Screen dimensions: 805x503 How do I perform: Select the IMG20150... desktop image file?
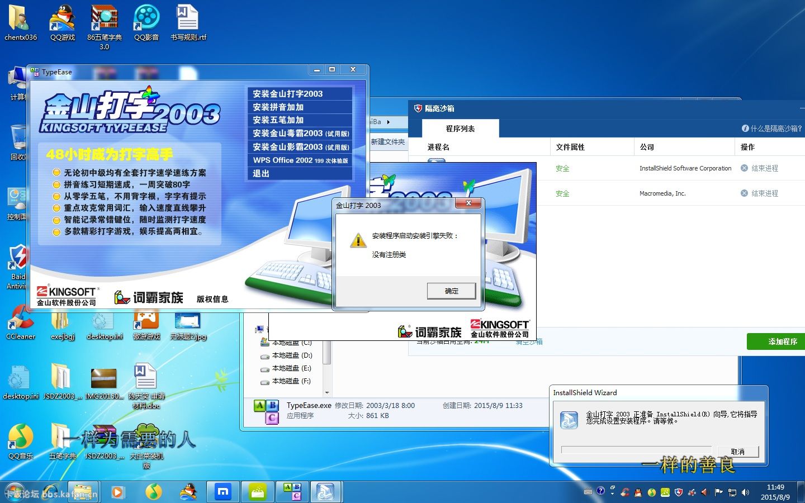point(105,383)
